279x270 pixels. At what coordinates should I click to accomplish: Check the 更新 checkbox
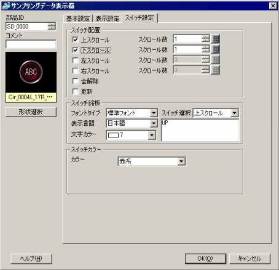tap(76, 91)
